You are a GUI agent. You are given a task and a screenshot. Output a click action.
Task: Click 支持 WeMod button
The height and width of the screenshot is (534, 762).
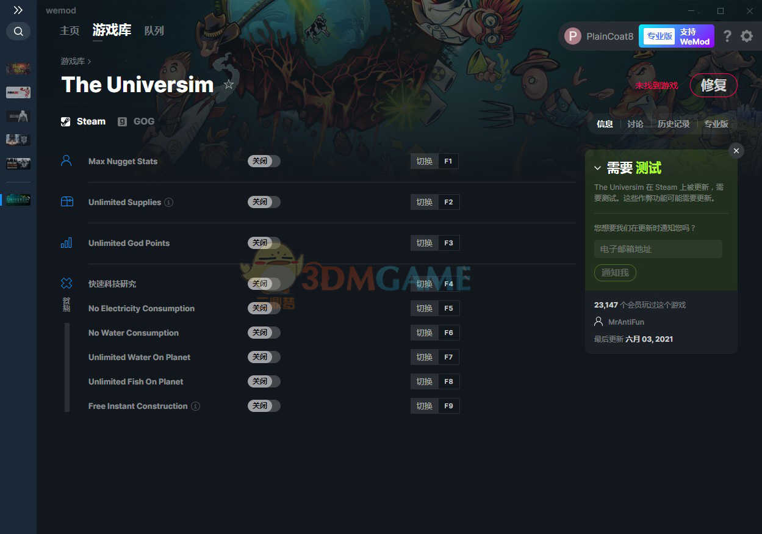click(695, 36)
